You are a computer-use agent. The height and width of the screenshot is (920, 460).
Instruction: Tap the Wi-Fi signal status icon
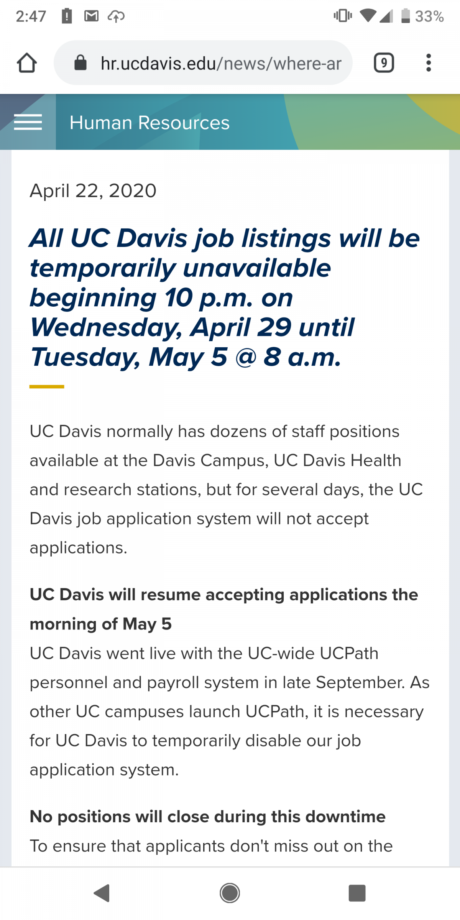(x=368, y=16)
